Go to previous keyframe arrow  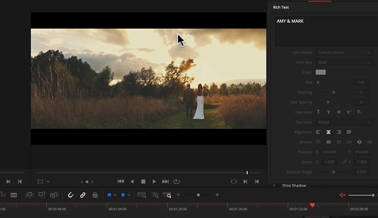tap(82, 182)
